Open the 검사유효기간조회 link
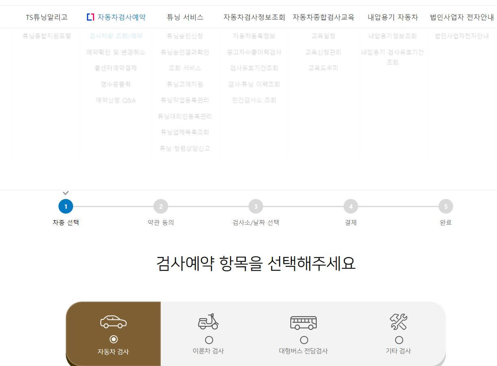Image resolution: width=497 pixels, height=366 pixels. tap(254, 68)
